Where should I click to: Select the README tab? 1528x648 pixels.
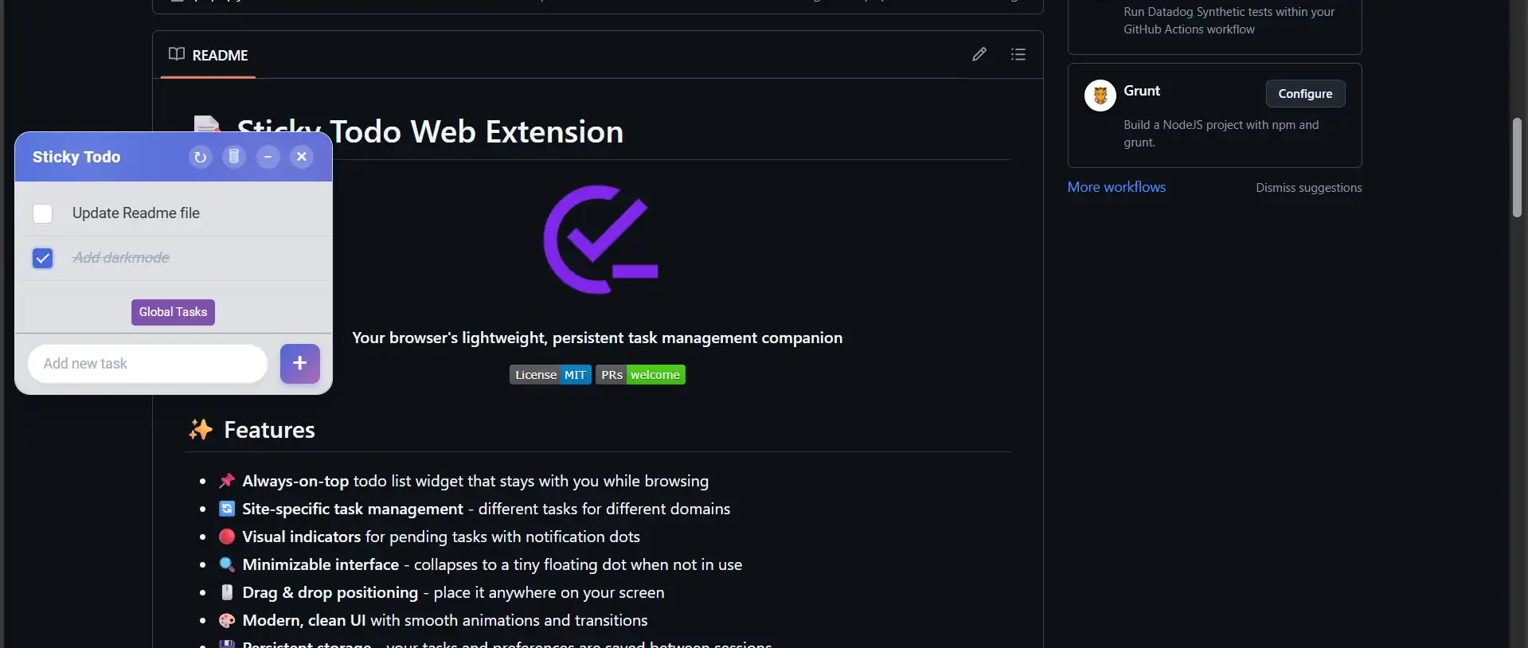point(209,55)
